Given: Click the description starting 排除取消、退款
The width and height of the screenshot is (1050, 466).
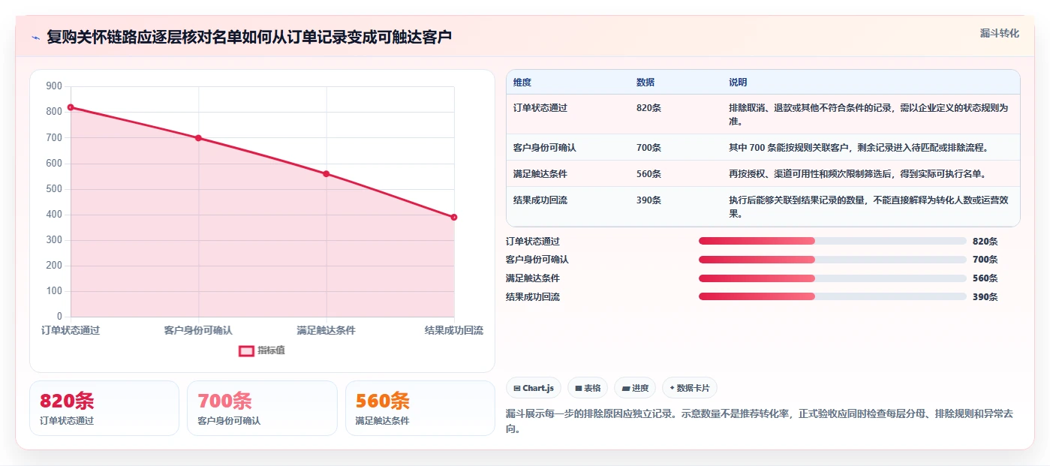Looking at the screenshot, I should [x=868, y=115].
